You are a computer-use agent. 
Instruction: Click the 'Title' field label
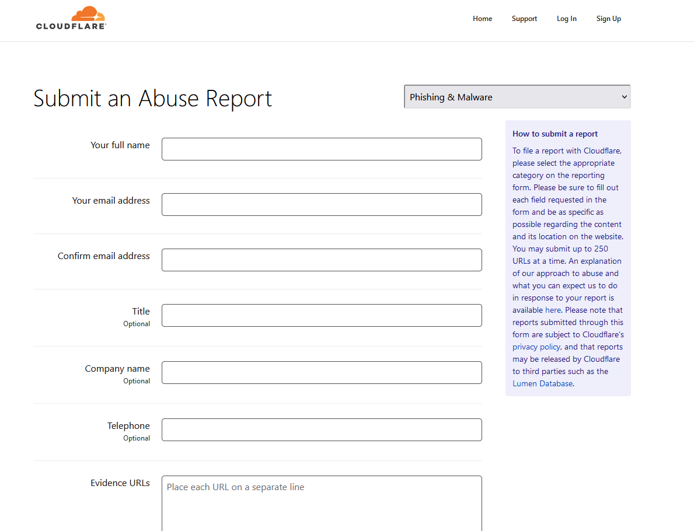[x=141, y=311]
